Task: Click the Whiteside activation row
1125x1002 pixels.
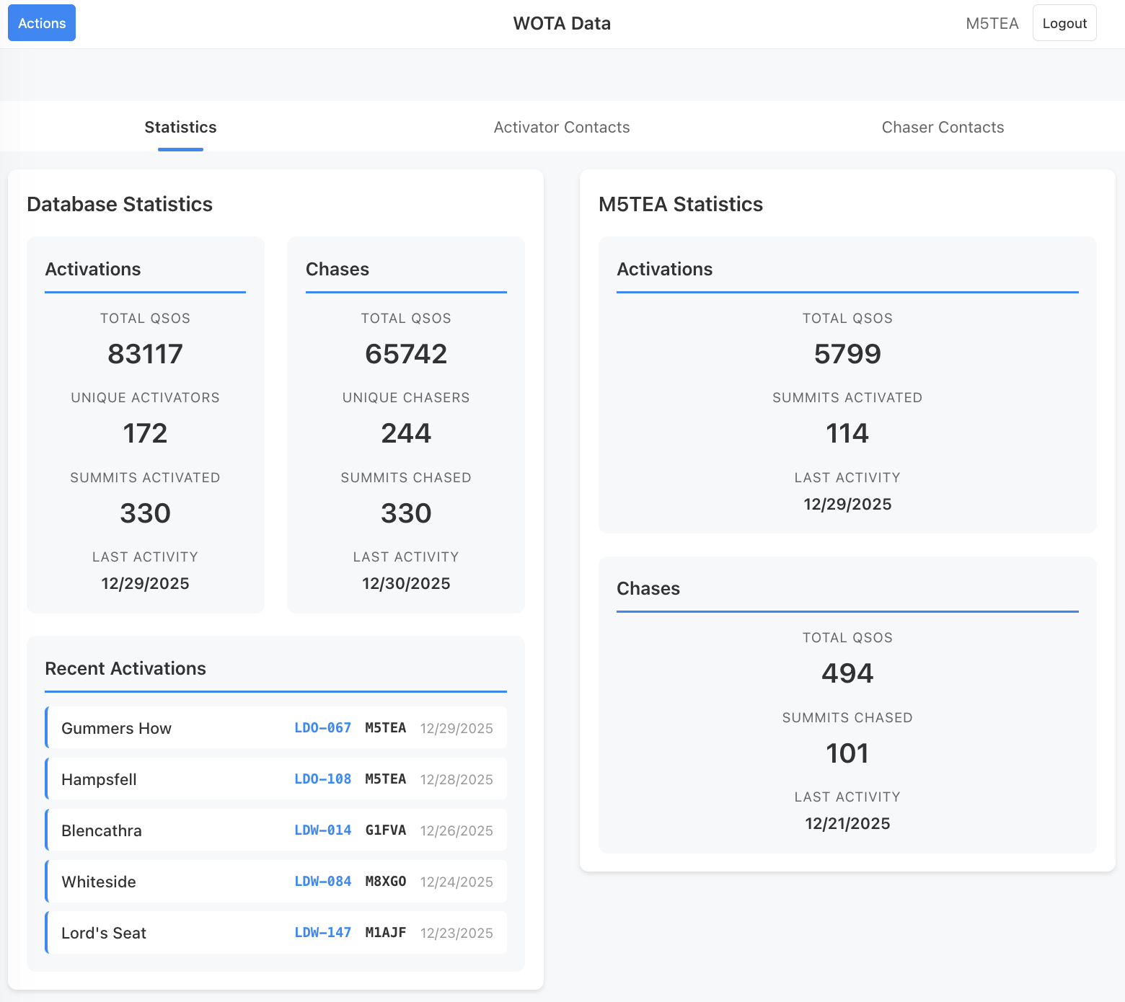Action: click(99, 882)
